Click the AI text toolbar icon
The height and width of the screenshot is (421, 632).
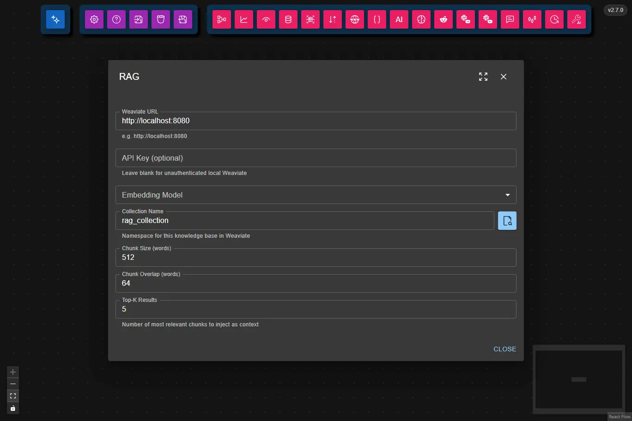point(399,19)
